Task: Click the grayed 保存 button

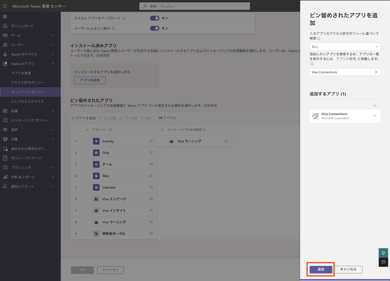Action: [83, 270]
